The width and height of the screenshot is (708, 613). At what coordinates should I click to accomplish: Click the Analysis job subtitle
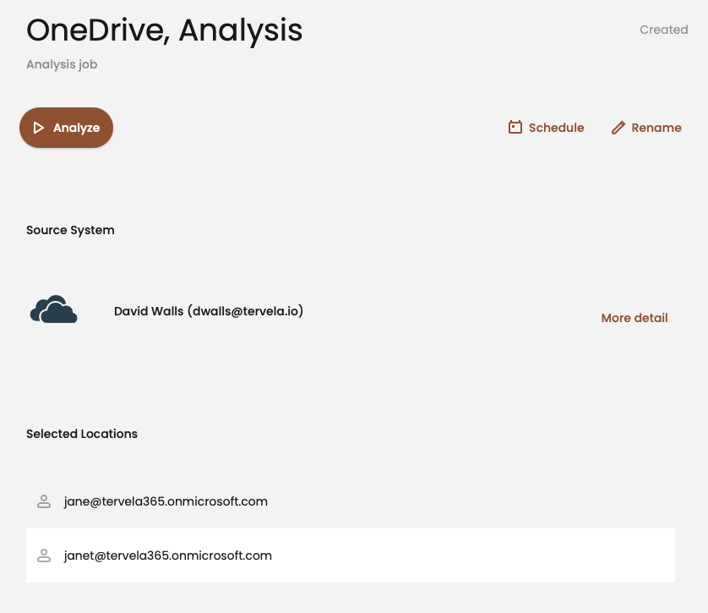(62, 64)
